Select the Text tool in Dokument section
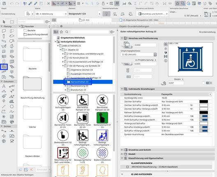 (4, 86)
